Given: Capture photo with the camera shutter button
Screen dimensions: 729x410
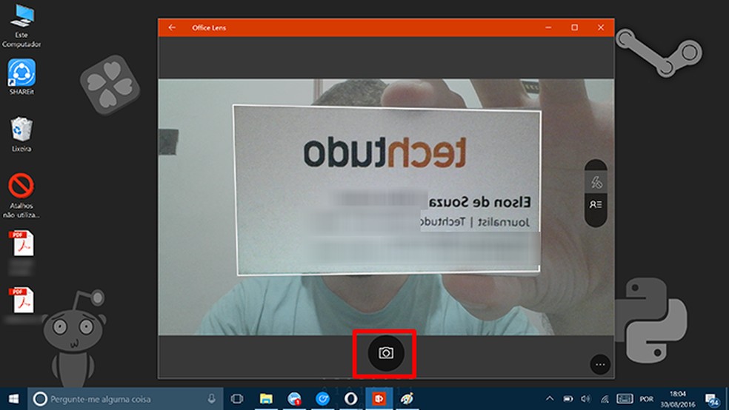Looking at the screenshot, I should [385, 353].
